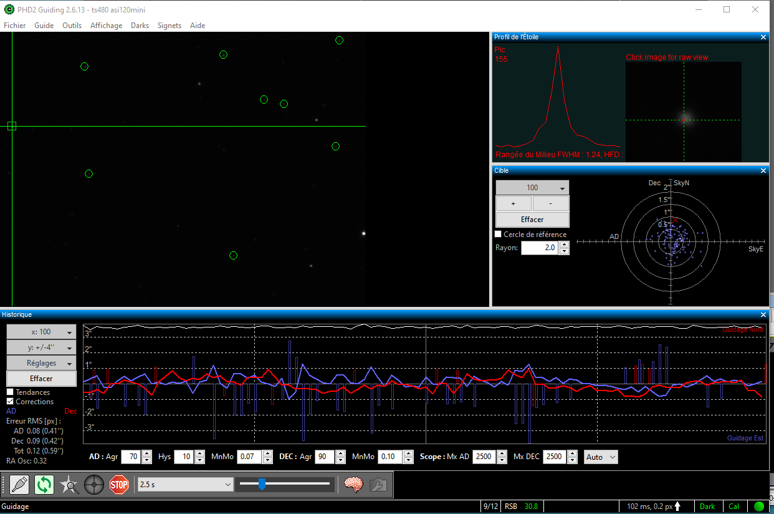Image resolution: width=774 pixels, height=514 pixels.
Task: Click the Dark indicator in status bar
Action: pos(707,507)
